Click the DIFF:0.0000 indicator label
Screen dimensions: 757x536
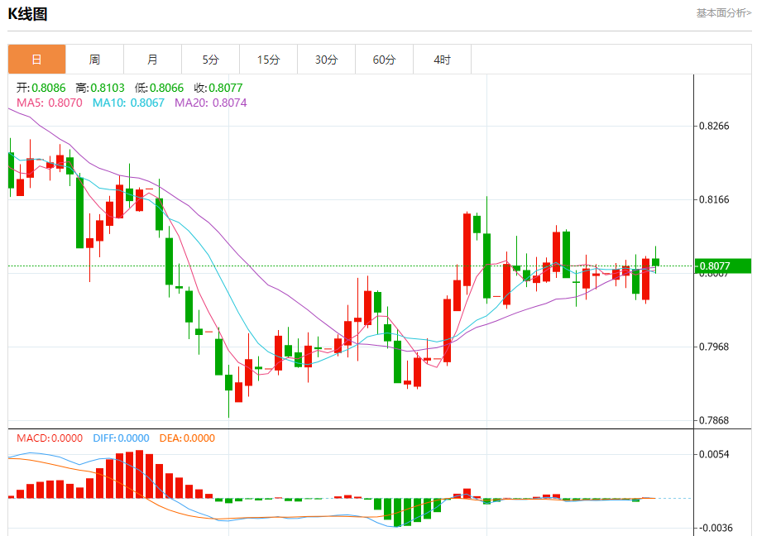pos(121,438)
